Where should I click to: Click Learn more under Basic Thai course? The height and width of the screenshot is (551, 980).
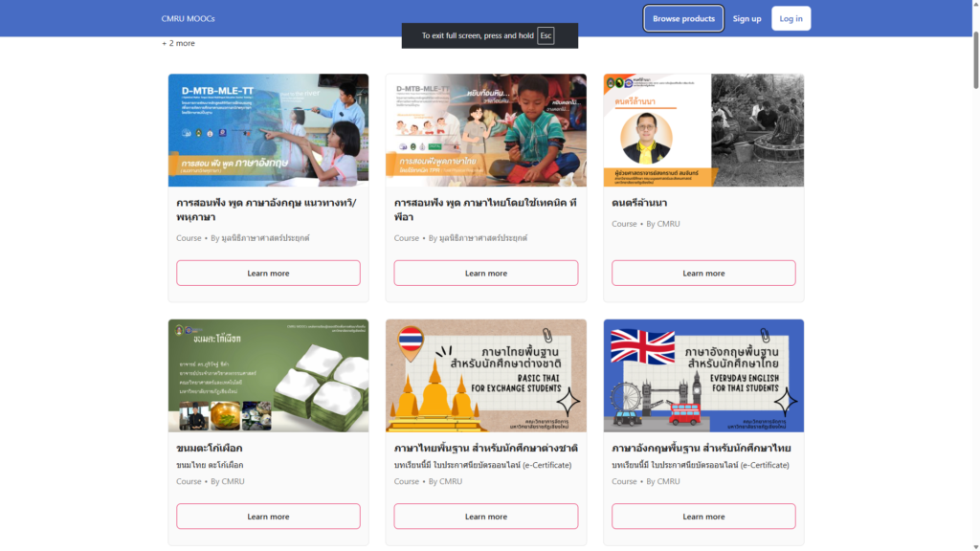click(485, 517)
